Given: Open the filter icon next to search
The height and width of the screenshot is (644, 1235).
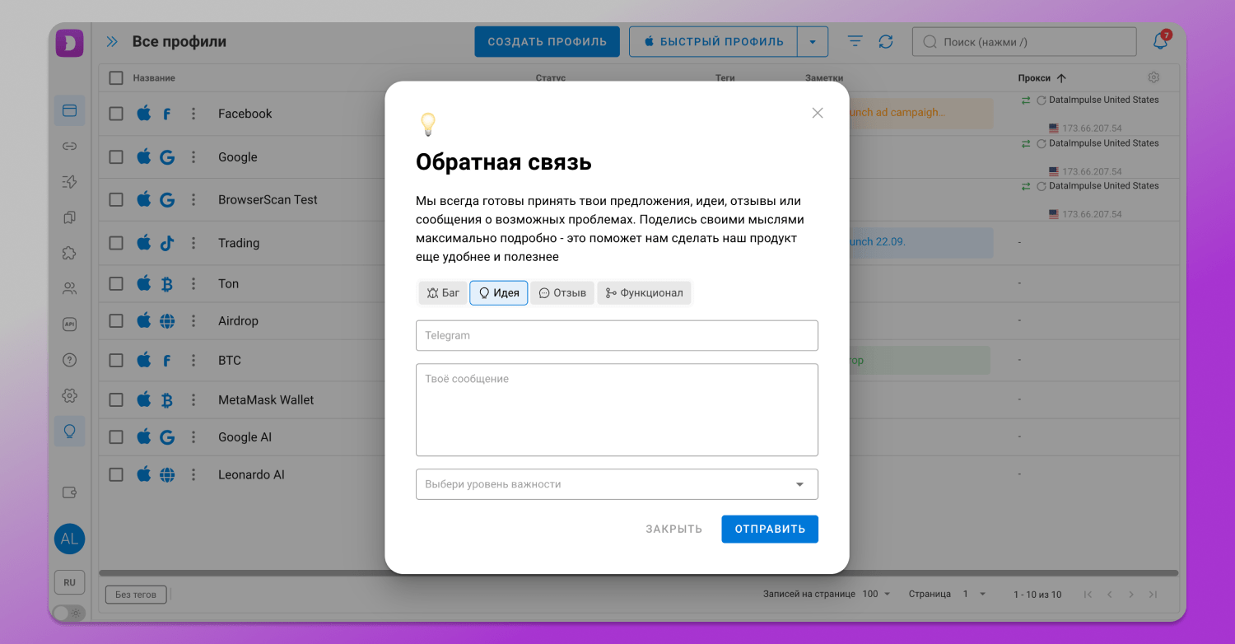Looking at the screenshot, I should click(x=854, y=40).
